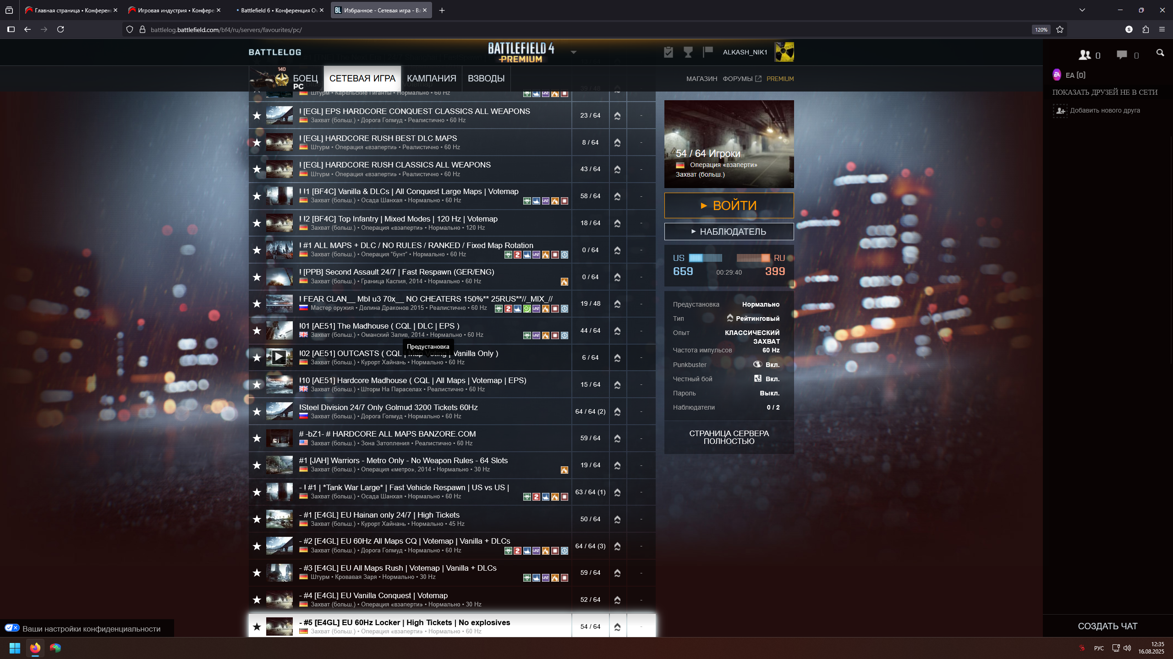Open the trophy icon in Battlelog header
This screenshot has height=659, width=1173.
[688, 52]
